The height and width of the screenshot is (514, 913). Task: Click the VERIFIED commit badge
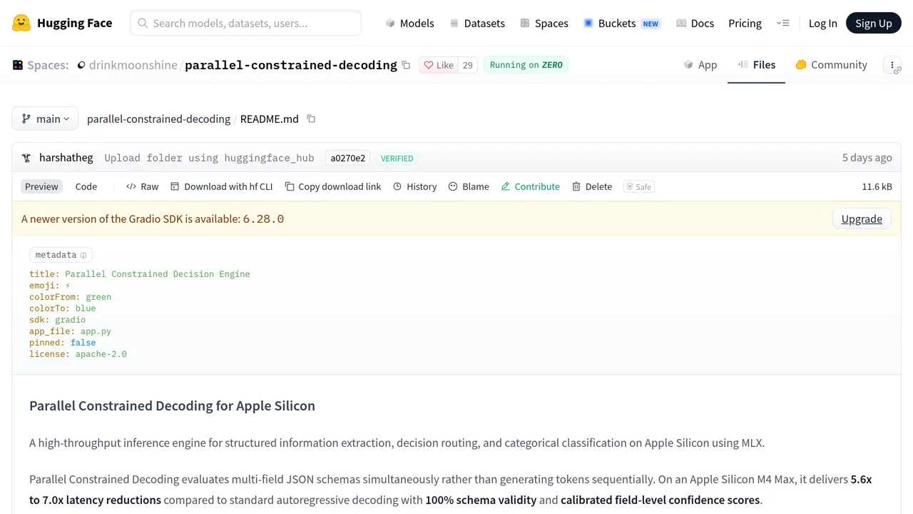[397, 158]
